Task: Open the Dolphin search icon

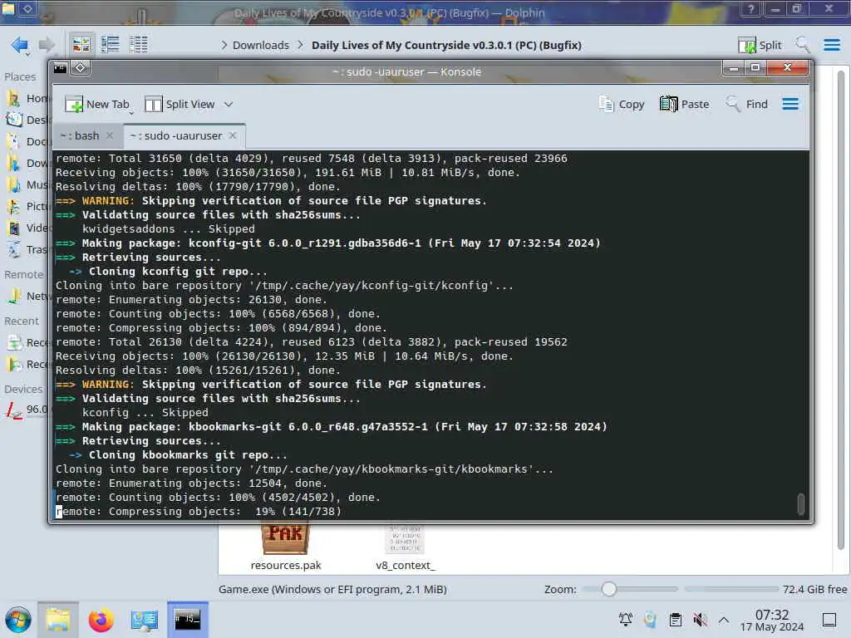Action: (x=803, y=45)
